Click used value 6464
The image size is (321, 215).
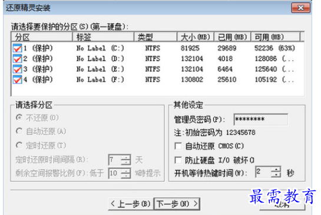tap(225, 69)
